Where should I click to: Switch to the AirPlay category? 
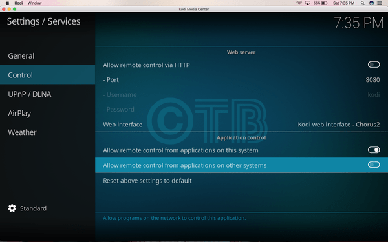47,113
